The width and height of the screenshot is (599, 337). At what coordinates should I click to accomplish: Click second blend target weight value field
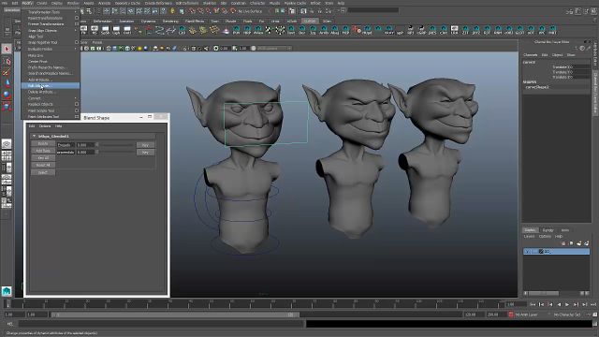point(85,152)
